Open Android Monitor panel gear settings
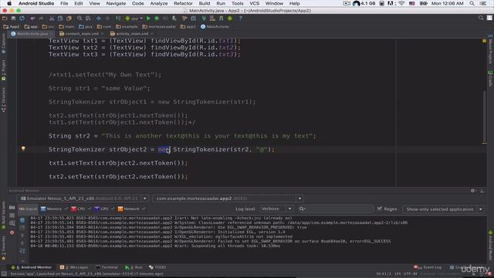 pos(472,191)
